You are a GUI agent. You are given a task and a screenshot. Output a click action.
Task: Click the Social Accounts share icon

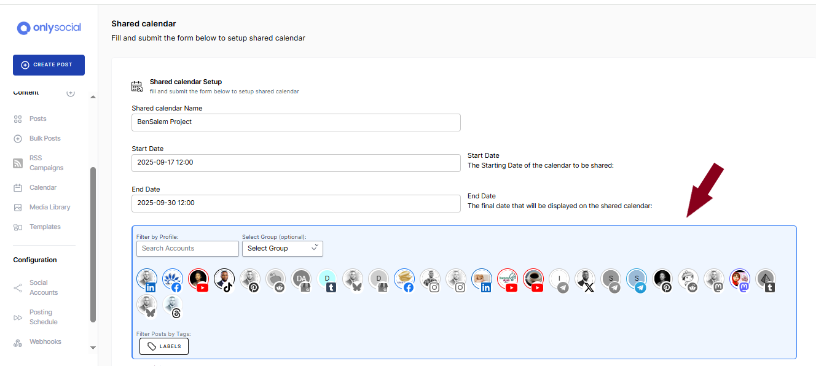point(18,288)
